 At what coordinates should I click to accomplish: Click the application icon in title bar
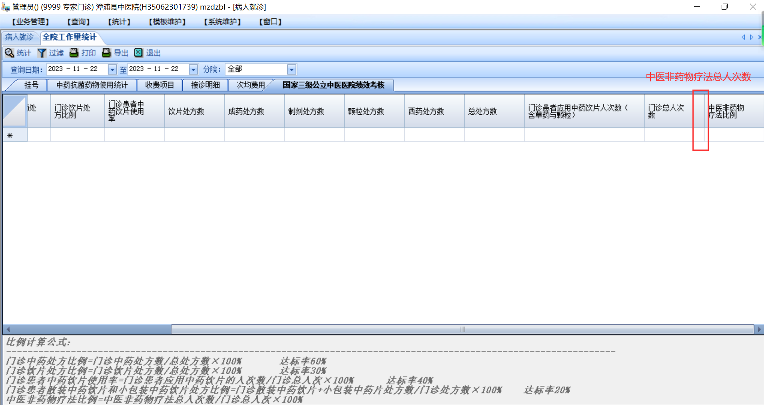pos(6,7)
